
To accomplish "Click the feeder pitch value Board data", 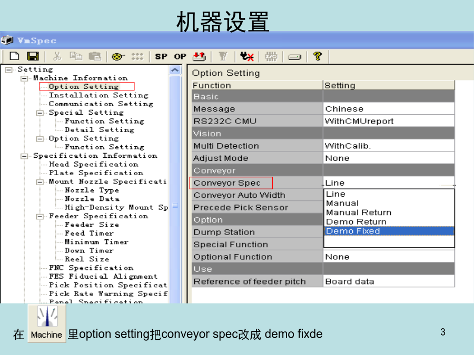I will 389,282.
